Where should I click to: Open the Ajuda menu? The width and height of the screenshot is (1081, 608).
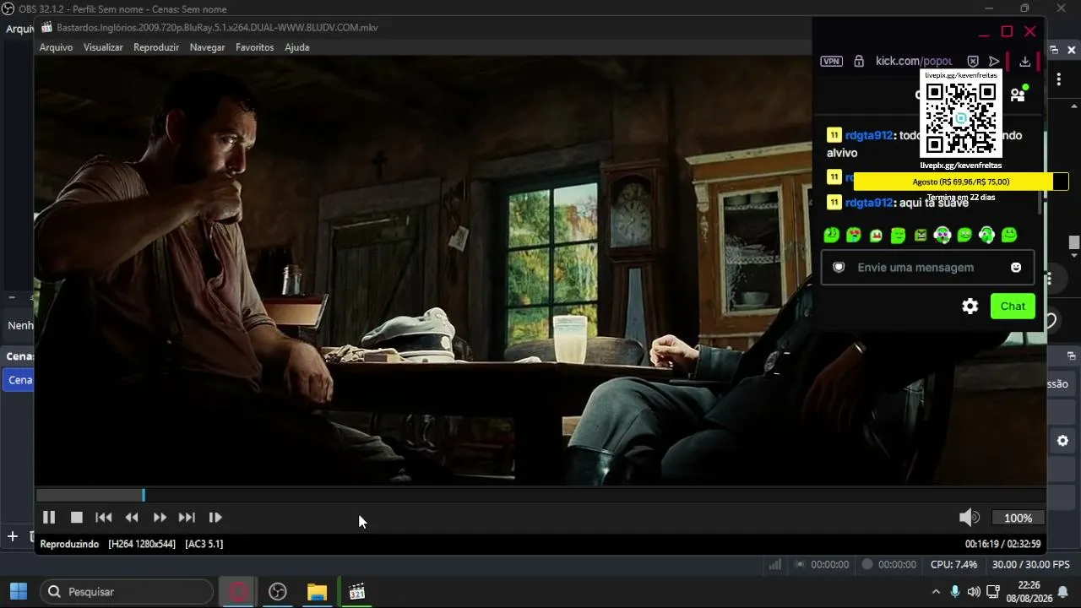tap(296, 47)
